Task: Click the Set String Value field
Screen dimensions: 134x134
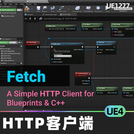Action: [121, 35]
